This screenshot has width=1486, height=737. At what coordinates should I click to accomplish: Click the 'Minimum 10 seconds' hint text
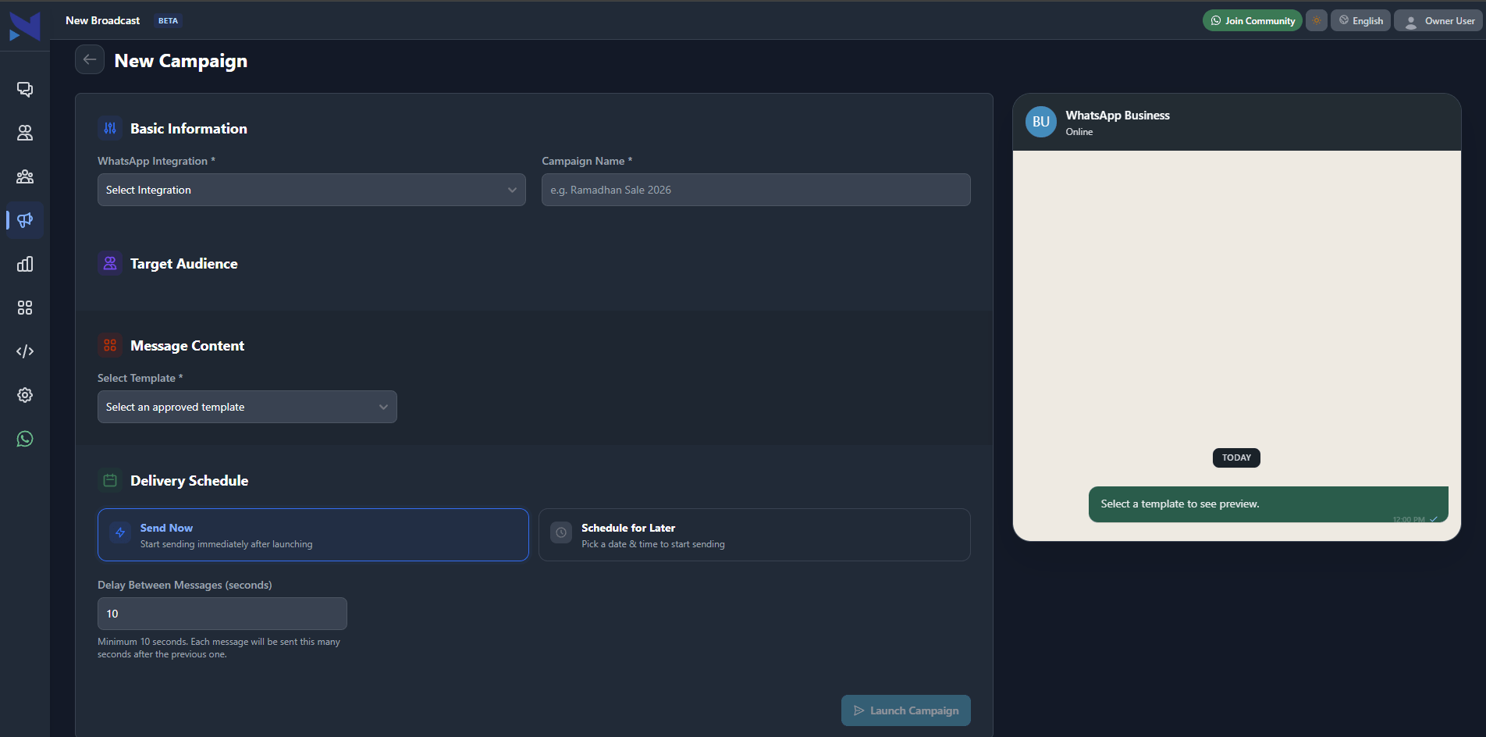point(219,648)
